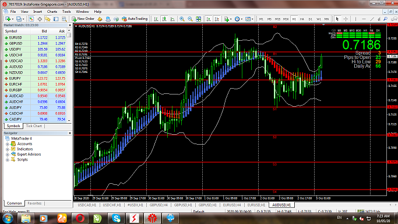
Task: Switch timeframe to M1
Action: [261, 19]
